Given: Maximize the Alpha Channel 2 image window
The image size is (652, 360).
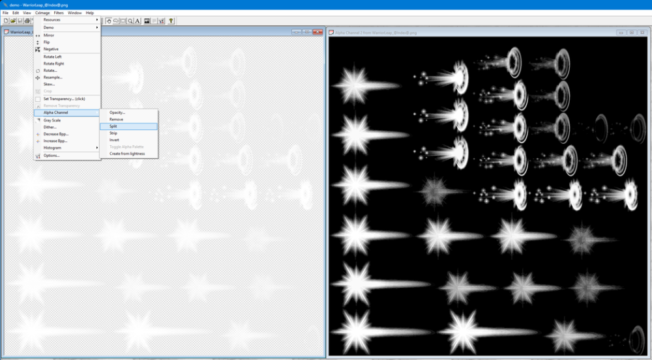Looking at the screenshot, I should point(632,32).
